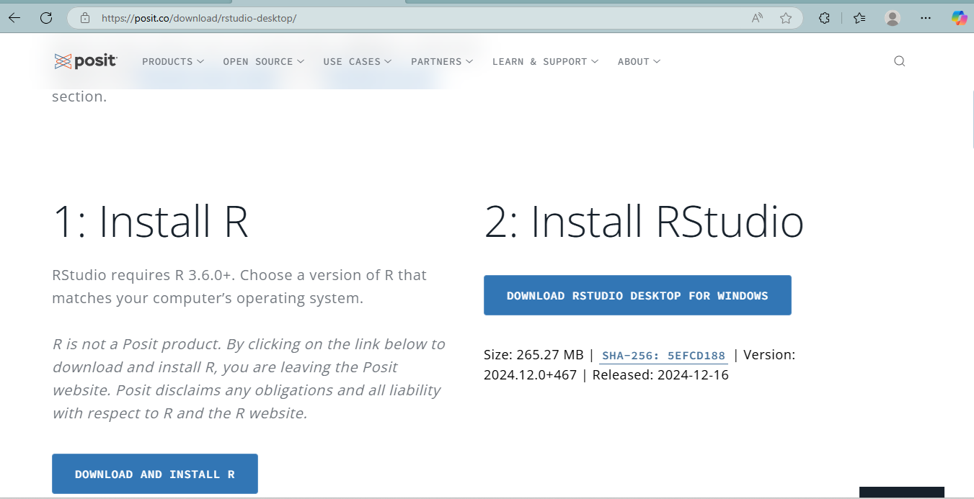Click the '1: Install R' heading
974x499 pixels.
point(150,221)
